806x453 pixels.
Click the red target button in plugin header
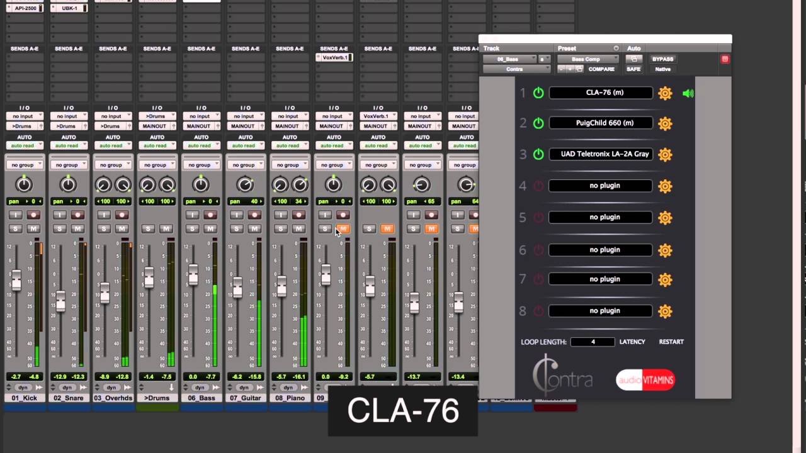(725, 59)
